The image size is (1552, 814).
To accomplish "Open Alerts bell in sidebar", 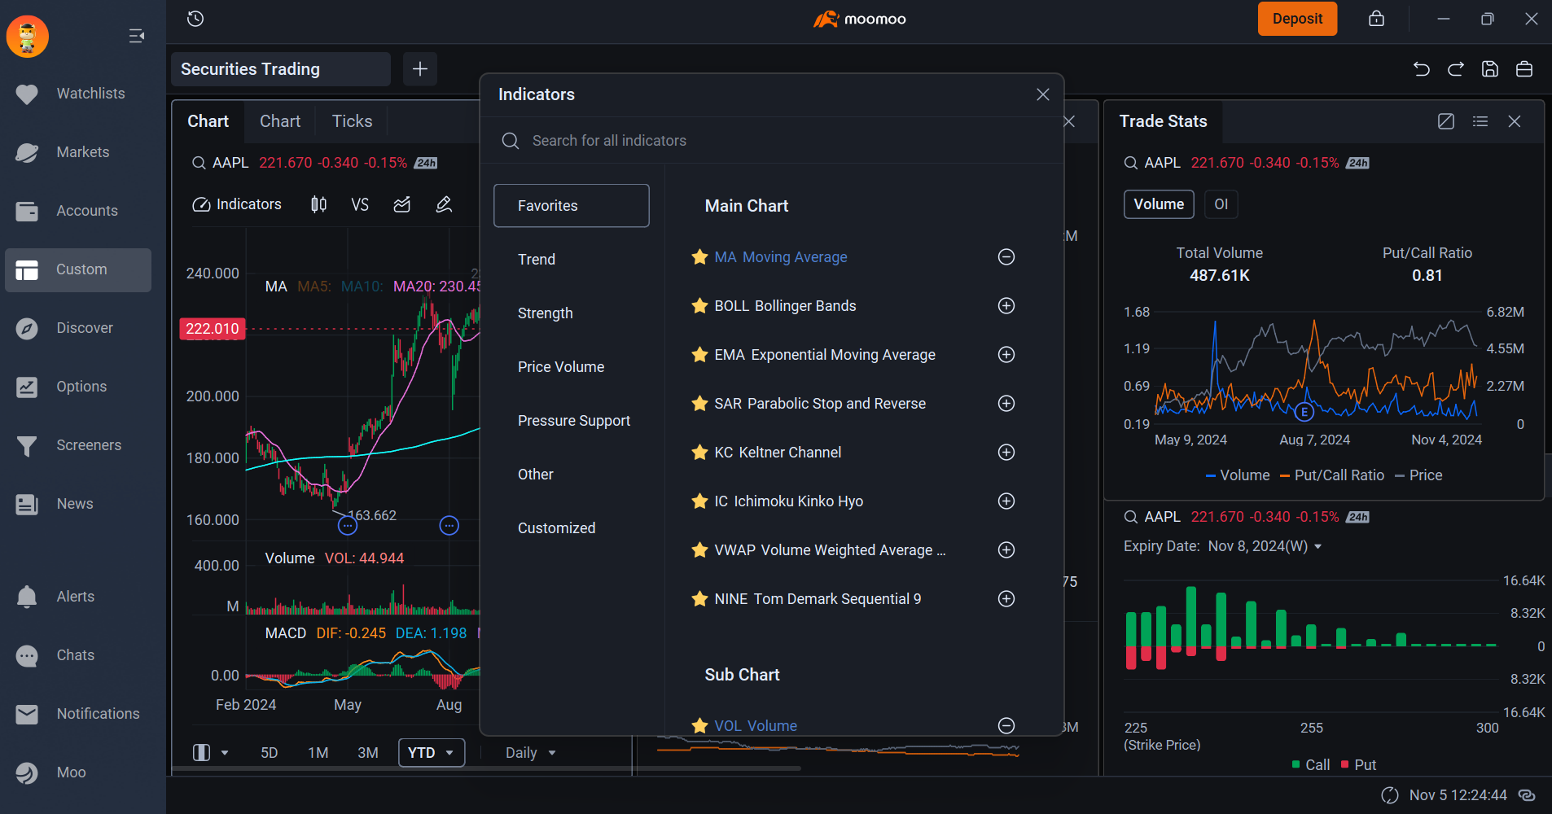I will coord(78,597).
